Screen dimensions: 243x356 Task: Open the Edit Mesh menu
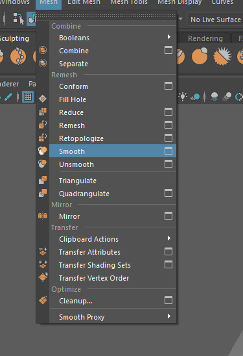tap(84, 2)
